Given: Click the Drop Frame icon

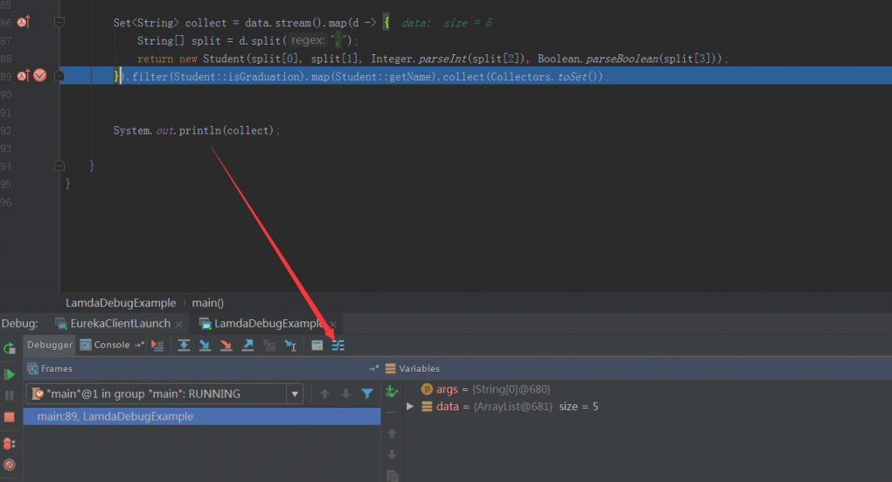Looking at the screenshot, I should pos(269,346).
